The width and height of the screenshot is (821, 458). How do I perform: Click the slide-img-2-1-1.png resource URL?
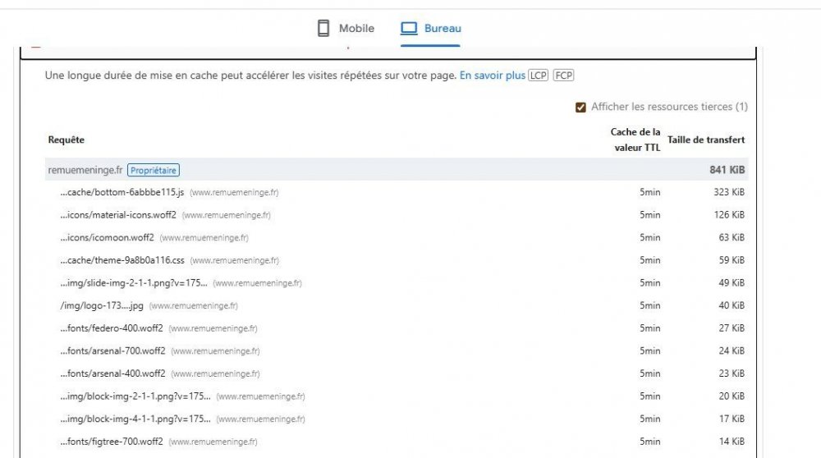point(134,283)
